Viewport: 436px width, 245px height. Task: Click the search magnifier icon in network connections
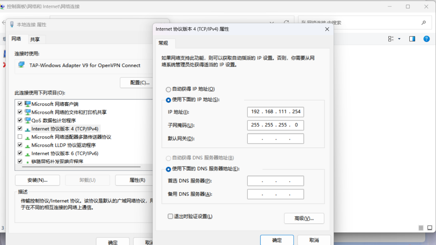click(x=423, y=23)
